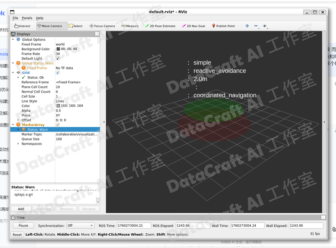
Task: Click the Add display button
Action: [x=21, y=209]
